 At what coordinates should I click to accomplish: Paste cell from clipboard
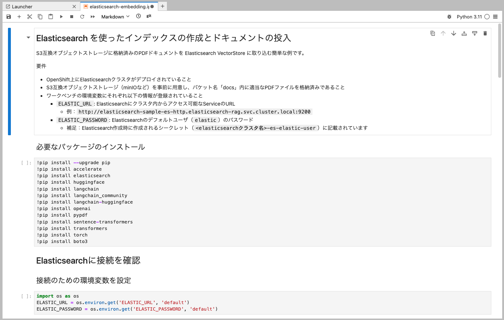51,17
